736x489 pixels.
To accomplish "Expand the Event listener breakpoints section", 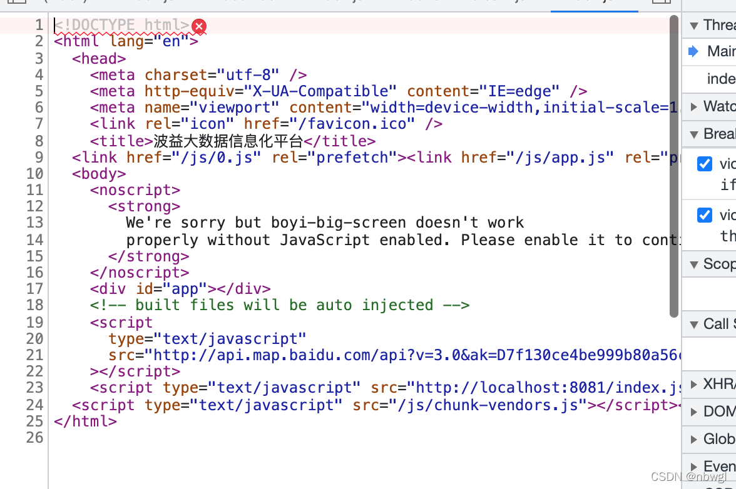I will (x=693, y=466).
